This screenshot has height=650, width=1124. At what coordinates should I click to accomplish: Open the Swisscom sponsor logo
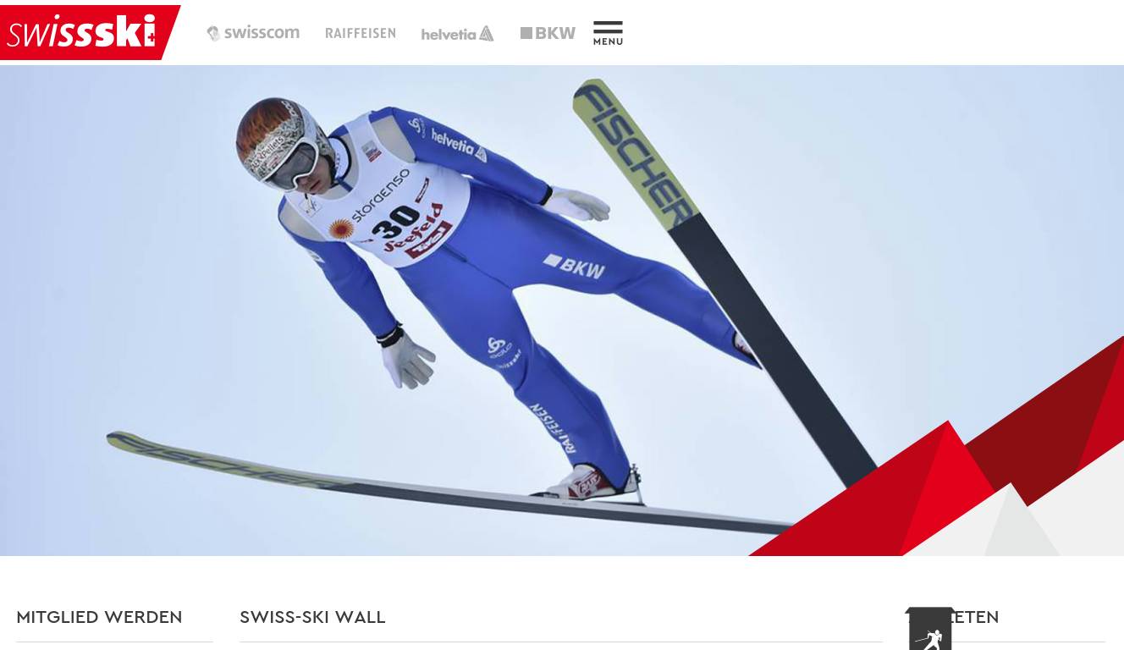tap(253, 33)
